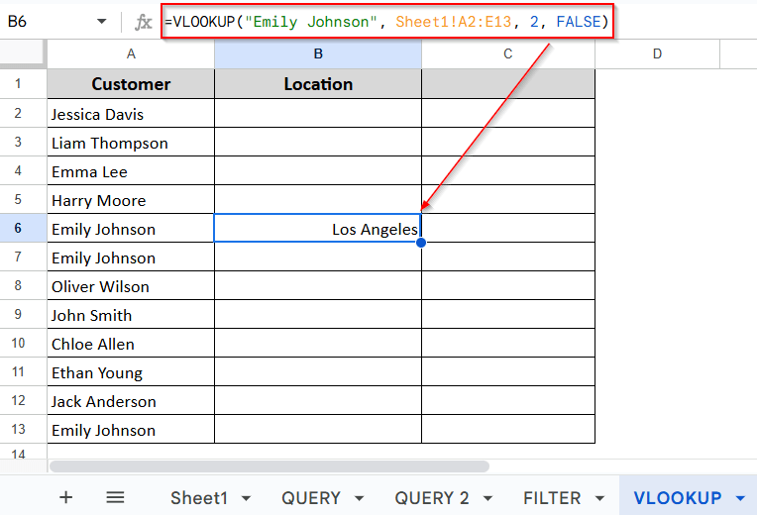Select row 6 header
The width and height of the screenshot is (757, 515).
click(18, 228)
